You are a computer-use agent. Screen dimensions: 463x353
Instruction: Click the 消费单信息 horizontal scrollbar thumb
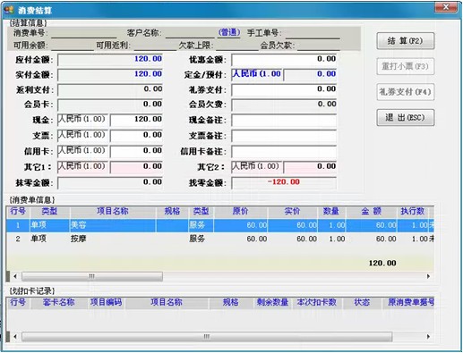[x=92, y=276]
